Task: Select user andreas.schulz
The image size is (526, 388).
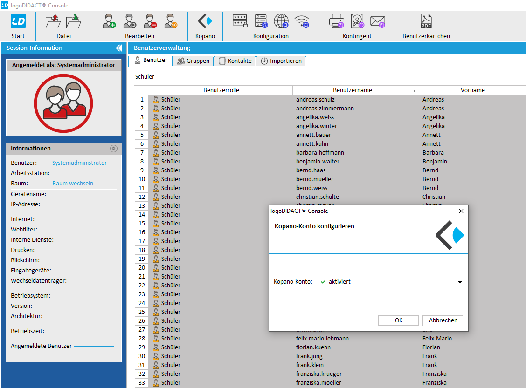Action: coord(315,100)
